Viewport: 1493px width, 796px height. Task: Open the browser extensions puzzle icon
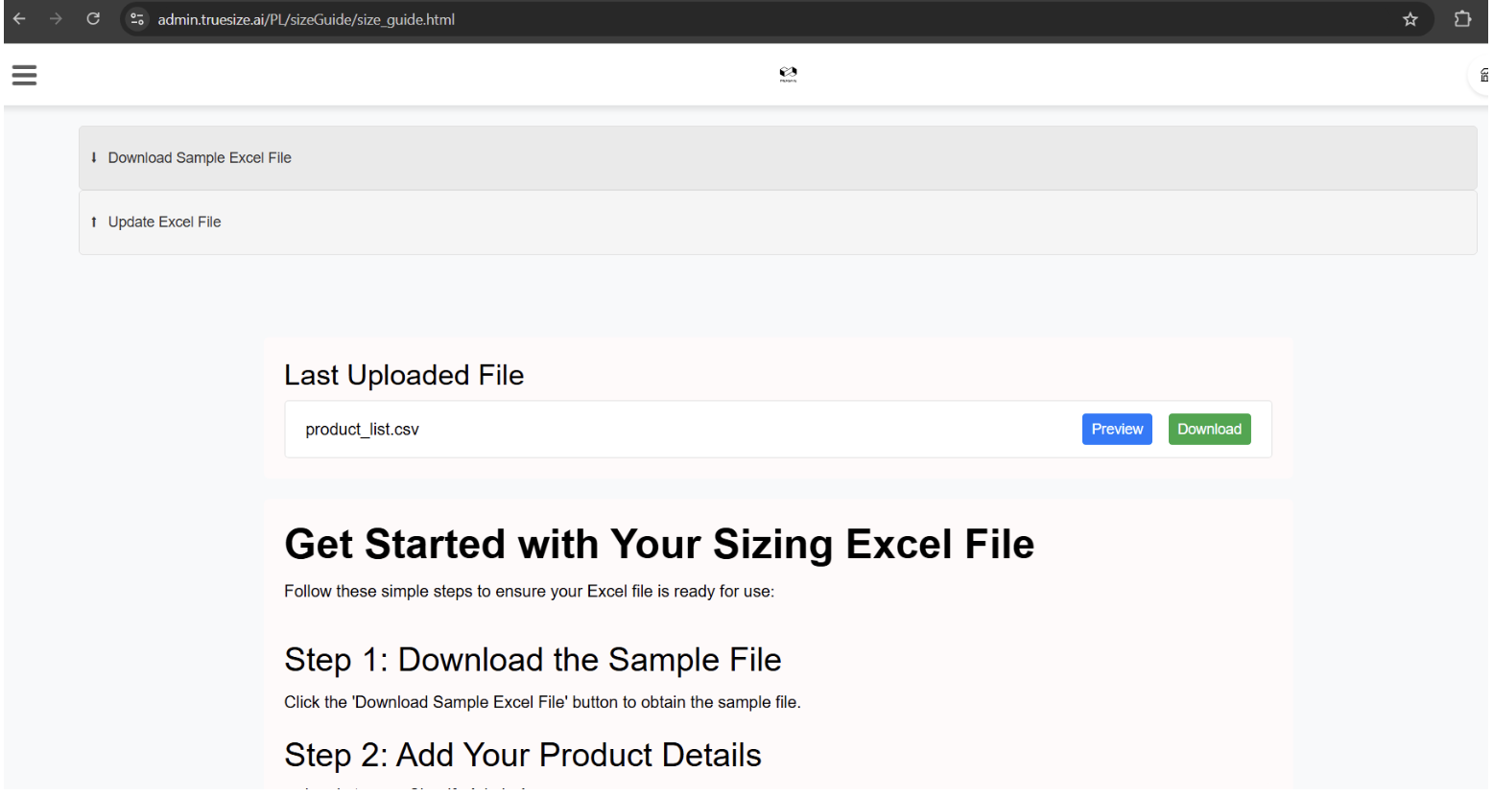pyautogui.click(x=1462, y=19)
